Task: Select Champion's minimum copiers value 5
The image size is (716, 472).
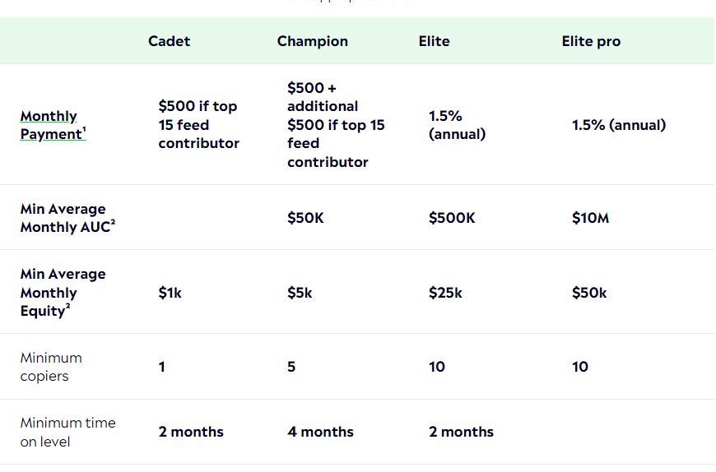Action: [x=291, y=367]
